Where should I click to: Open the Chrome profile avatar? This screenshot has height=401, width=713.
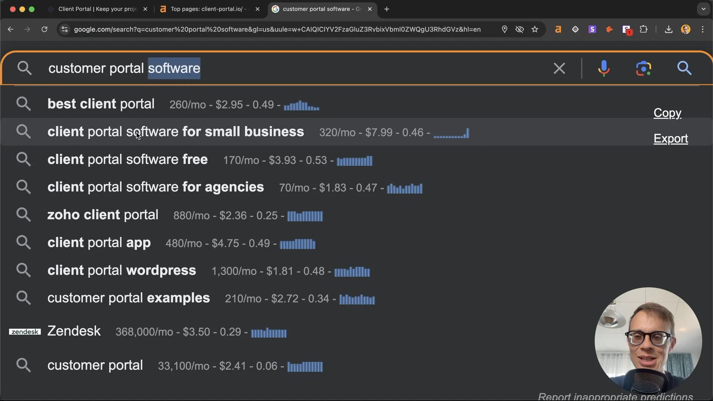686,29
